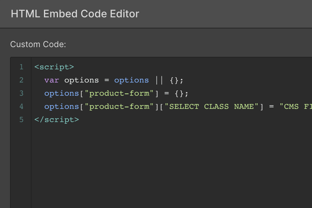This screenshot has width=312, height=208.
Task: Click the "product-form" string on line 4
Action: coord(119,106)
